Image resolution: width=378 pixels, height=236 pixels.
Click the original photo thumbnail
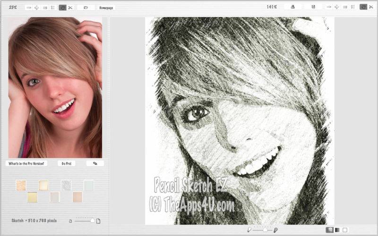(x=55, y=87)
